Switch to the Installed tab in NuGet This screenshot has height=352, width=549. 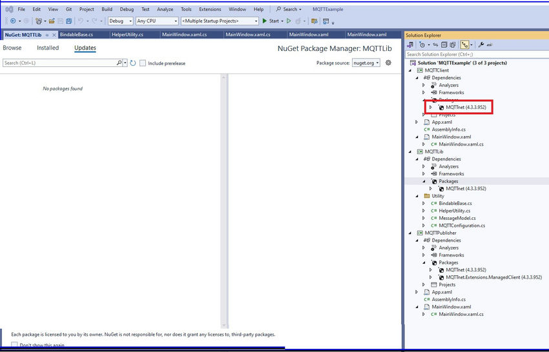tap(48, 48)
